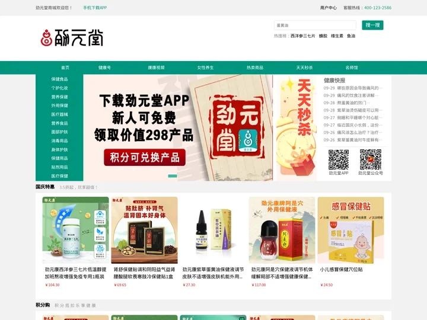Select the 面部护肤 category

click(59, 132)
